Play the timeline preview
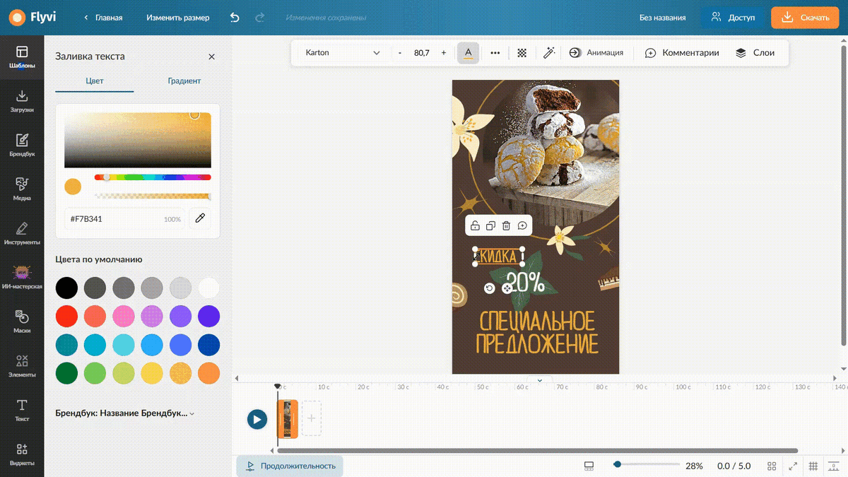 click(257, 420)
